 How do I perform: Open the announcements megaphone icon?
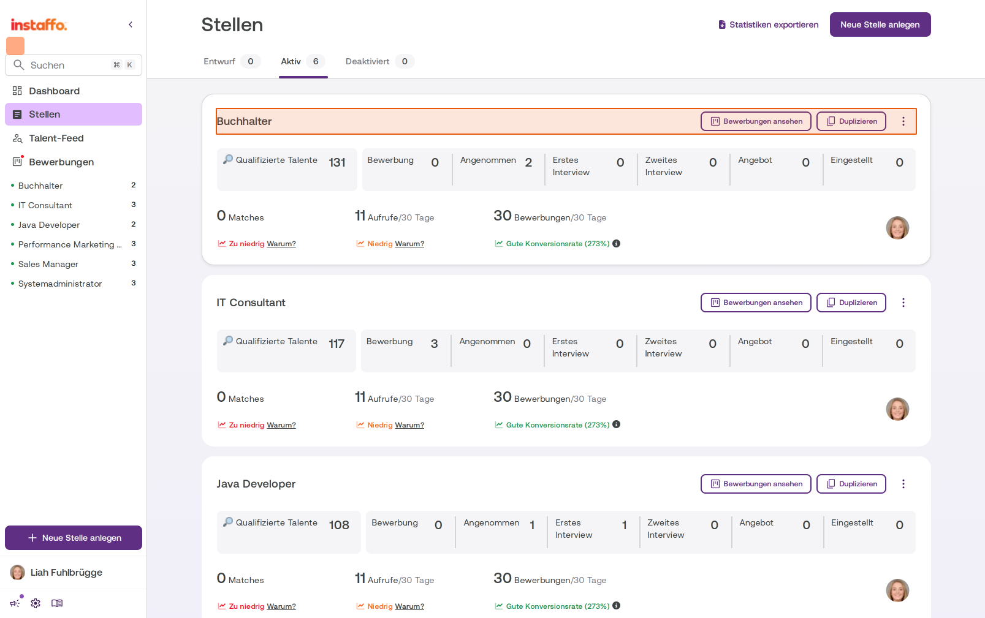point(15,603)
